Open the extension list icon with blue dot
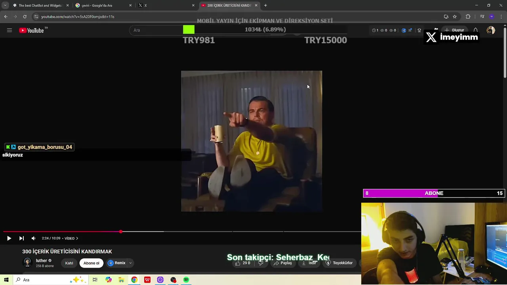The height and width of the screenshot is (285, 507). click(x=410, y=30)
